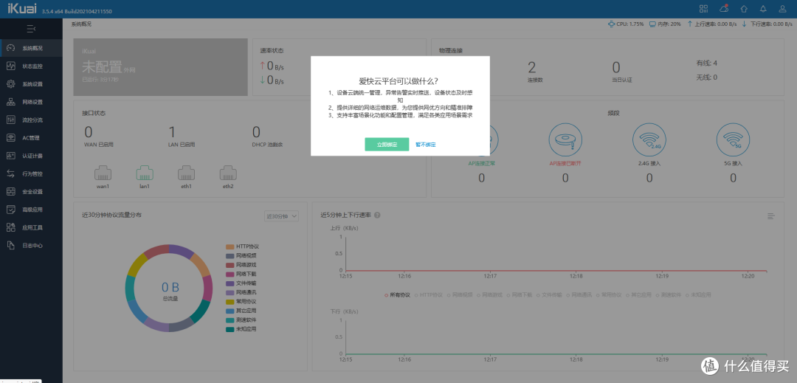
Task: Toggle 网络视频 series in rate chart legend
Action: click(460, 294)
